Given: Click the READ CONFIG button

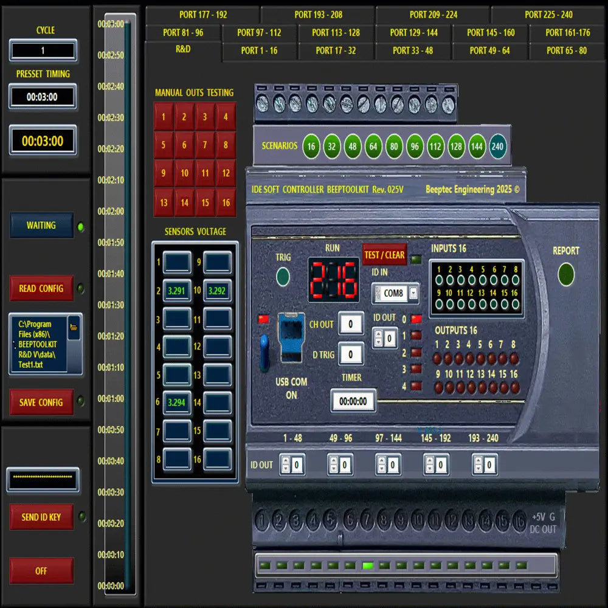Looking at the screenshot, I should click(x=41, y=288).
